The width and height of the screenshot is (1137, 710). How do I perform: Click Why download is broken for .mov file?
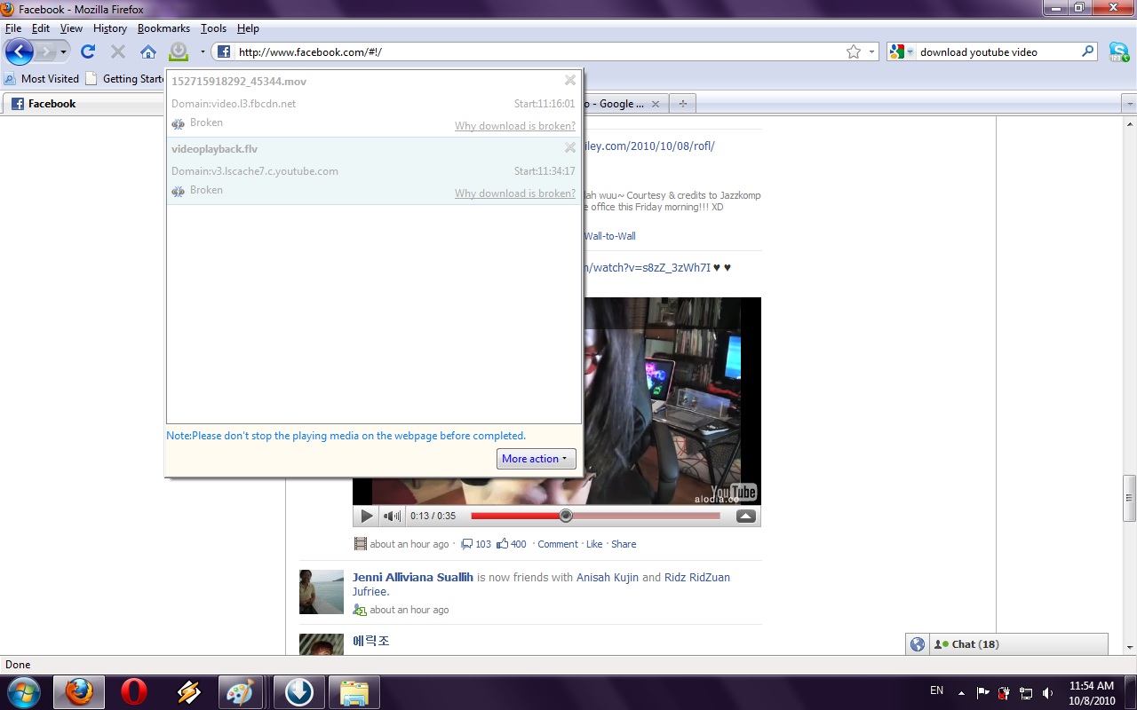pyautogui.click(x=515, y=126)
